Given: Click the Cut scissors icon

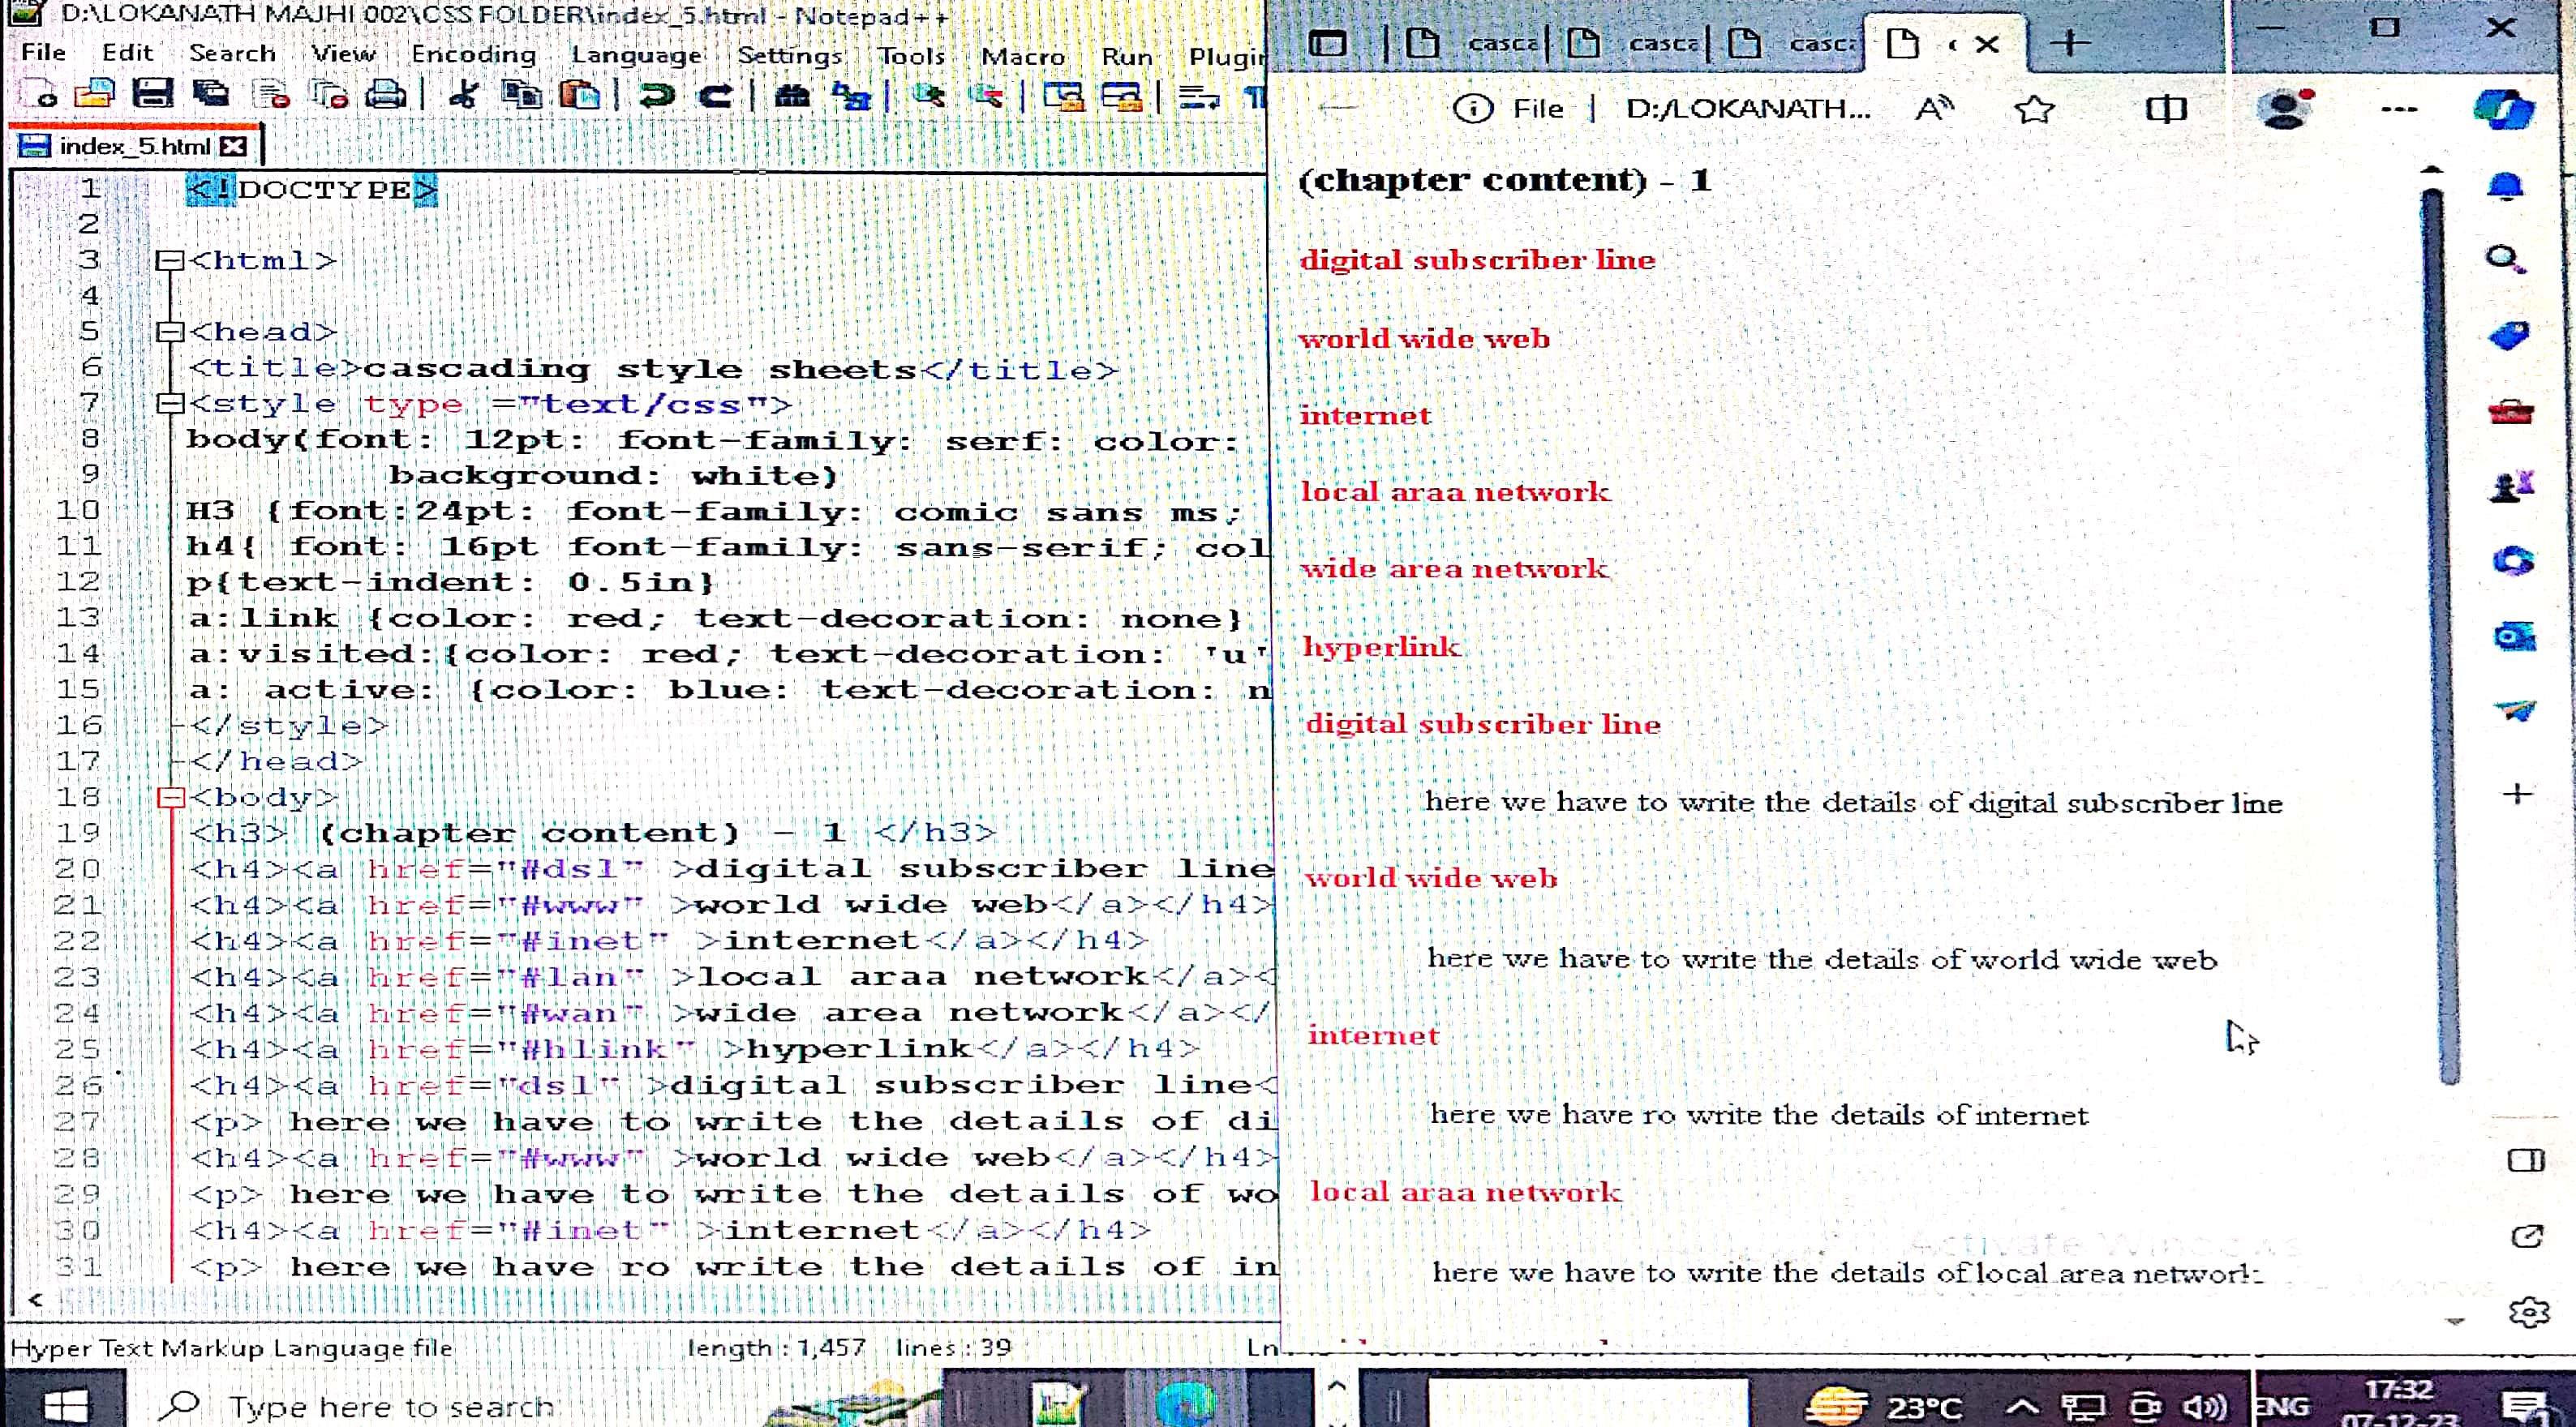Looking at the screenshot, I should (463, 95).
